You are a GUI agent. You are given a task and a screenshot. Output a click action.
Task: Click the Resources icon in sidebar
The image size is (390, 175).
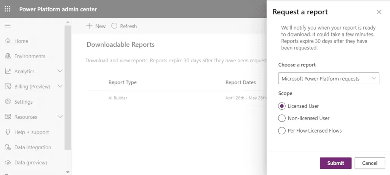[8, 117]
